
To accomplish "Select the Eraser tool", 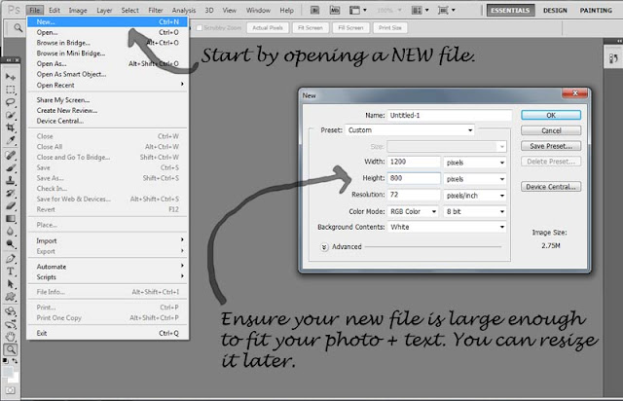I will tap(11, 206).
